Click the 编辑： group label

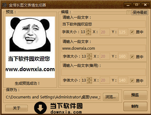tap(66, 12)
